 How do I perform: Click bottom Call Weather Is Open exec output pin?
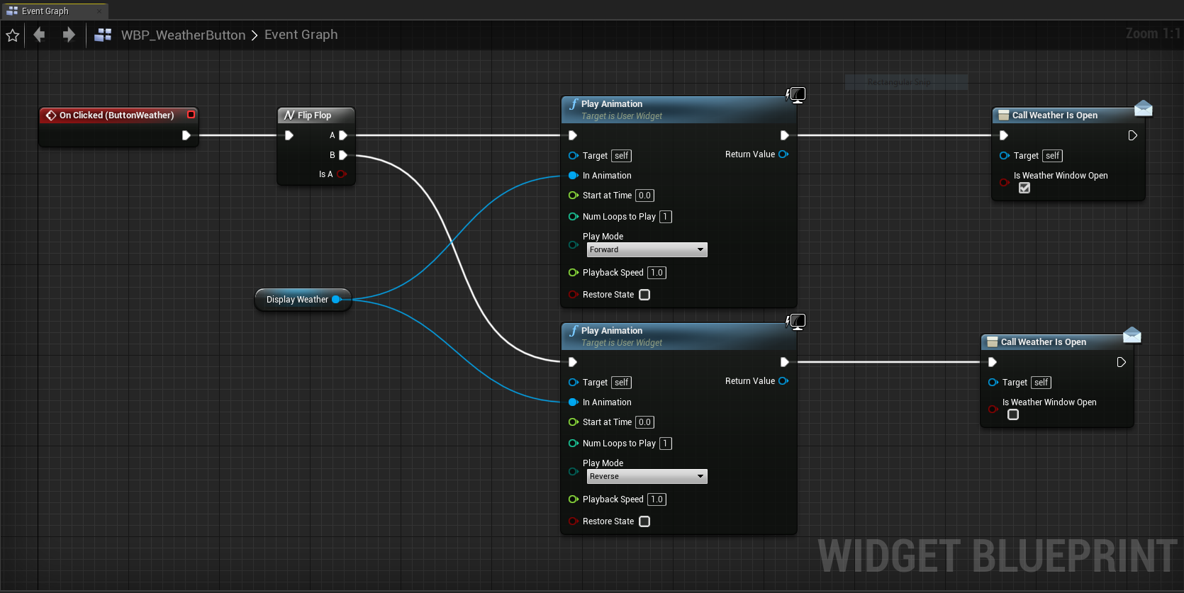pos(1122,362)
